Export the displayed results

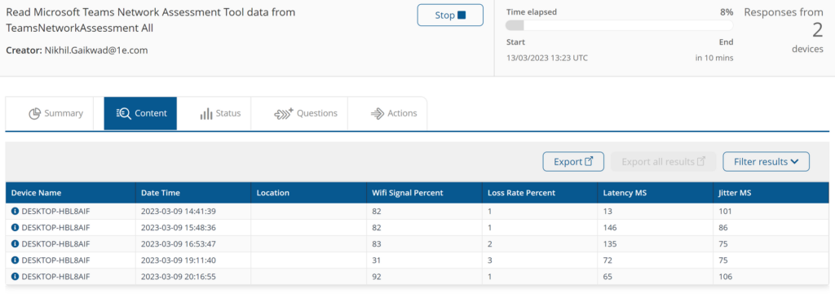[573, 161]
